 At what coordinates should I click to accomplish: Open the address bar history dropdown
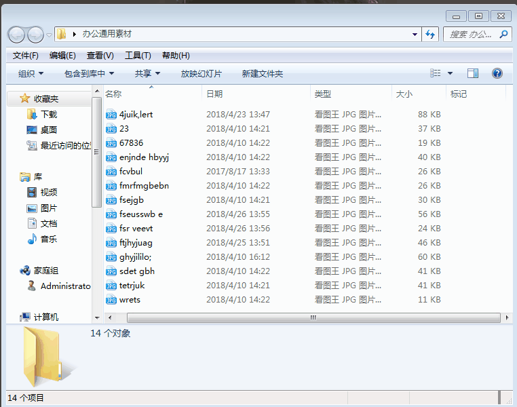415,34
